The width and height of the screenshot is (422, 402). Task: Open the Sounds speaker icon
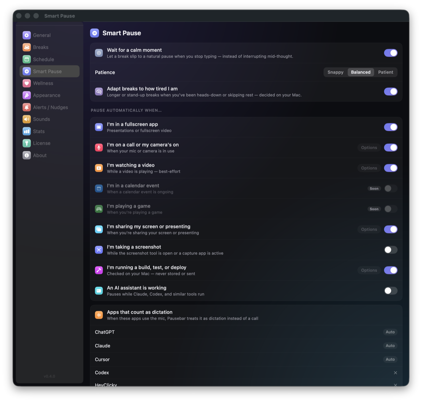click(x=27, y=119)
